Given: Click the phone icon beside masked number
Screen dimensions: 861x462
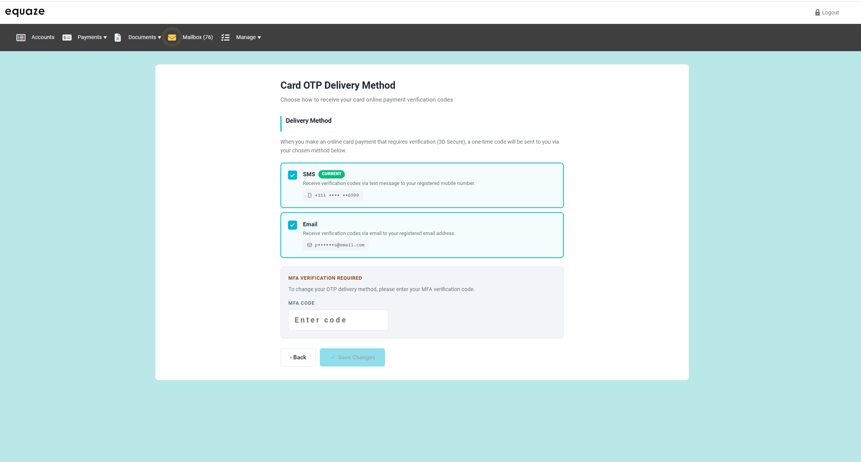Looking at the screenshot, I should pos(310,195).
